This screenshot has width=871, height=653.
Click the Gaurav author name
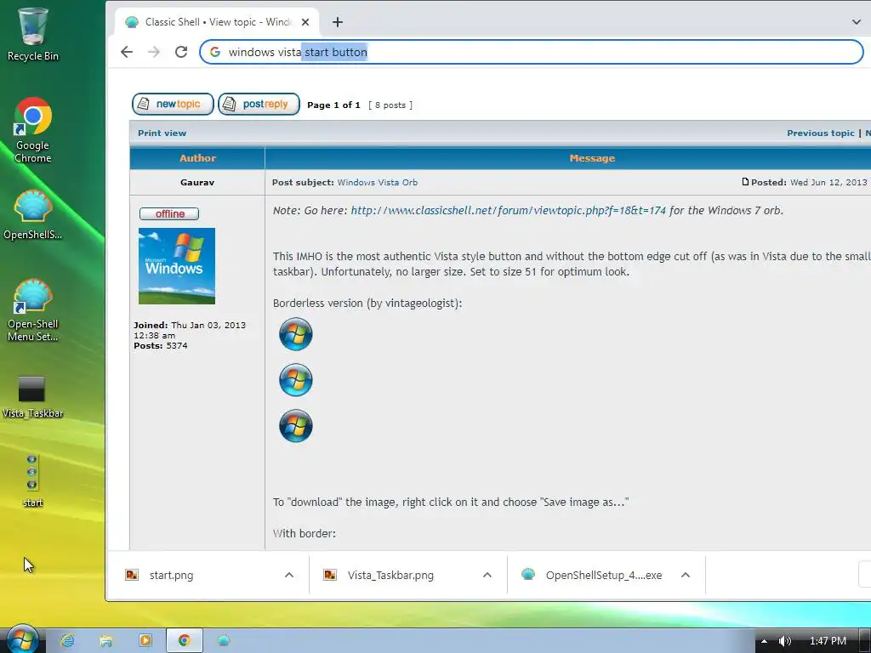[x=197, y=182]
